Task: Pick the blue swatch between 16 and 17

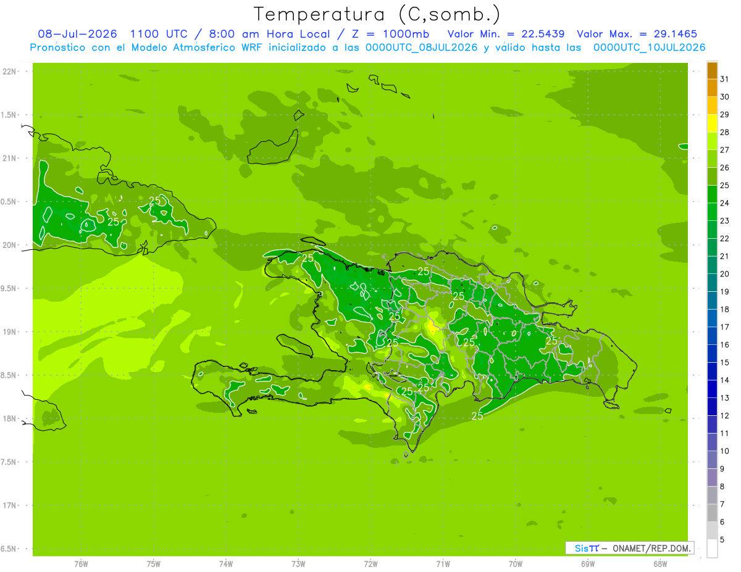Action: click(713, 336)
